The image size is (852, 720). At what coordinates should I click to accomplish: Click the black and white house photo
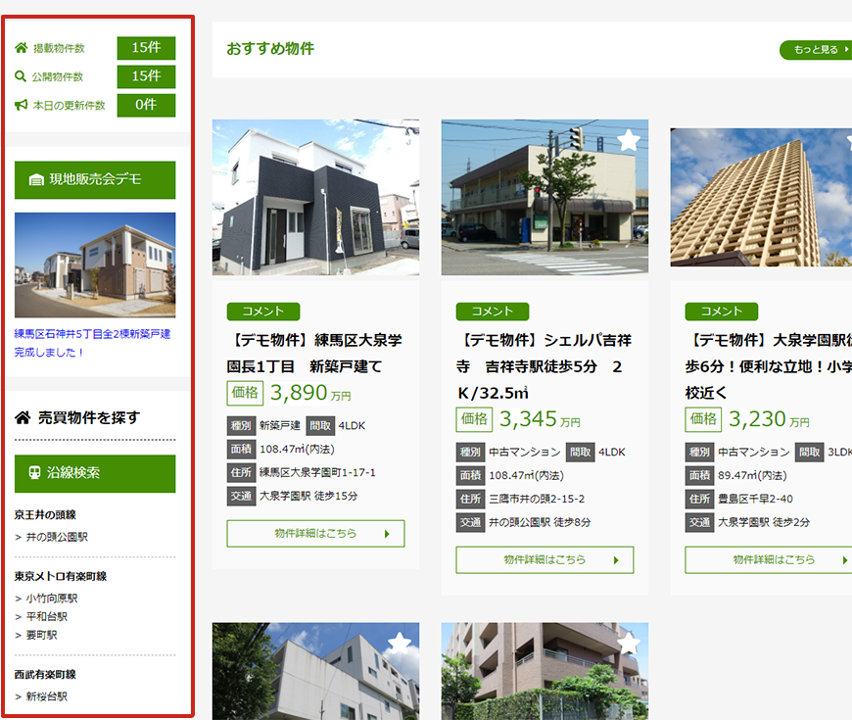(x=315, y=197)
